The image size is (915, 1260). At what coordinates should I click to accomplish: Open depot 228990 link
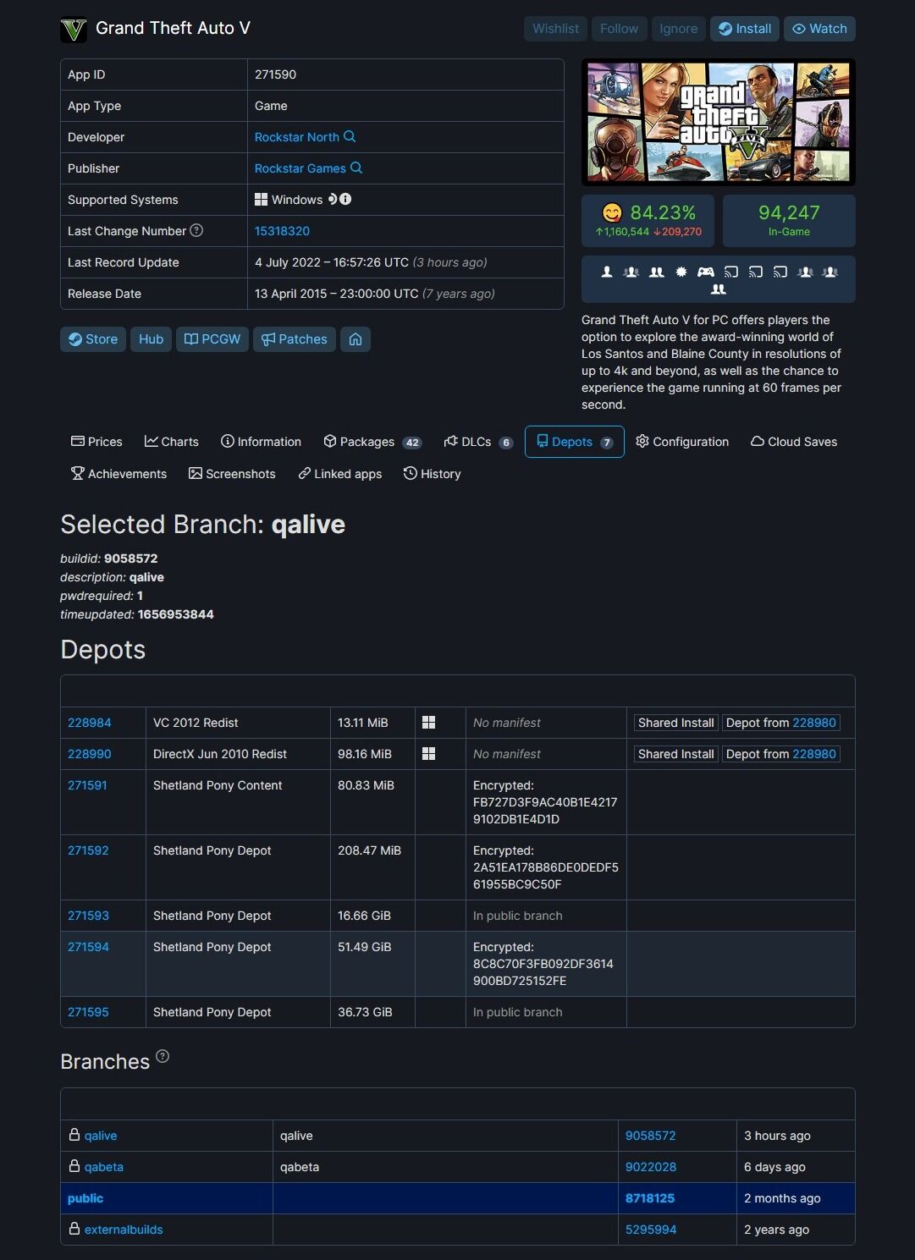click(90, 754)
